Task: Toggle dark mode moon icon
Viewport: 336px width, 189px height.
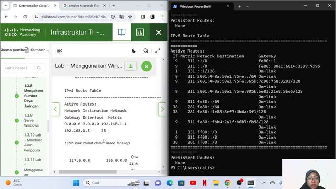Action: pos(134,51)
